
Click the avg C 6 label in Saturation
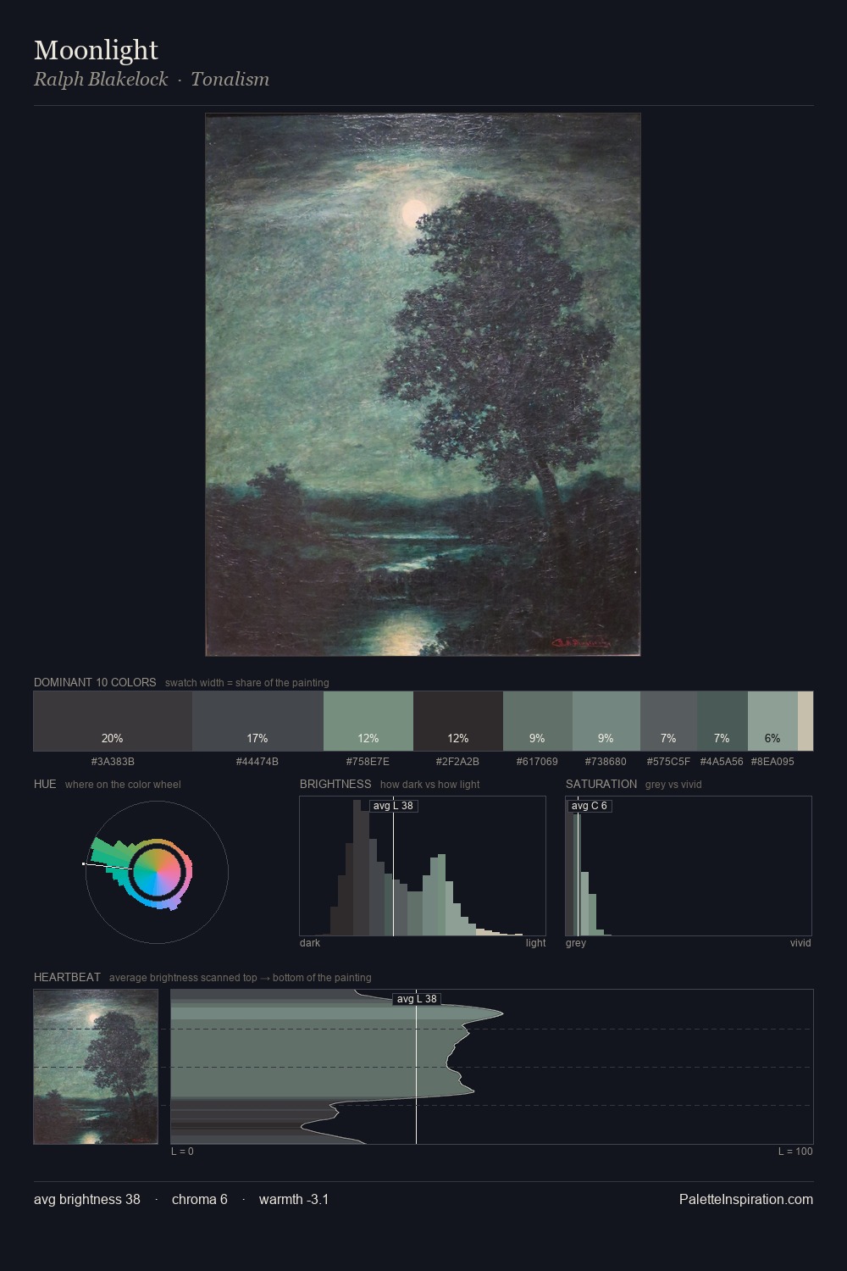pos(589,806)
